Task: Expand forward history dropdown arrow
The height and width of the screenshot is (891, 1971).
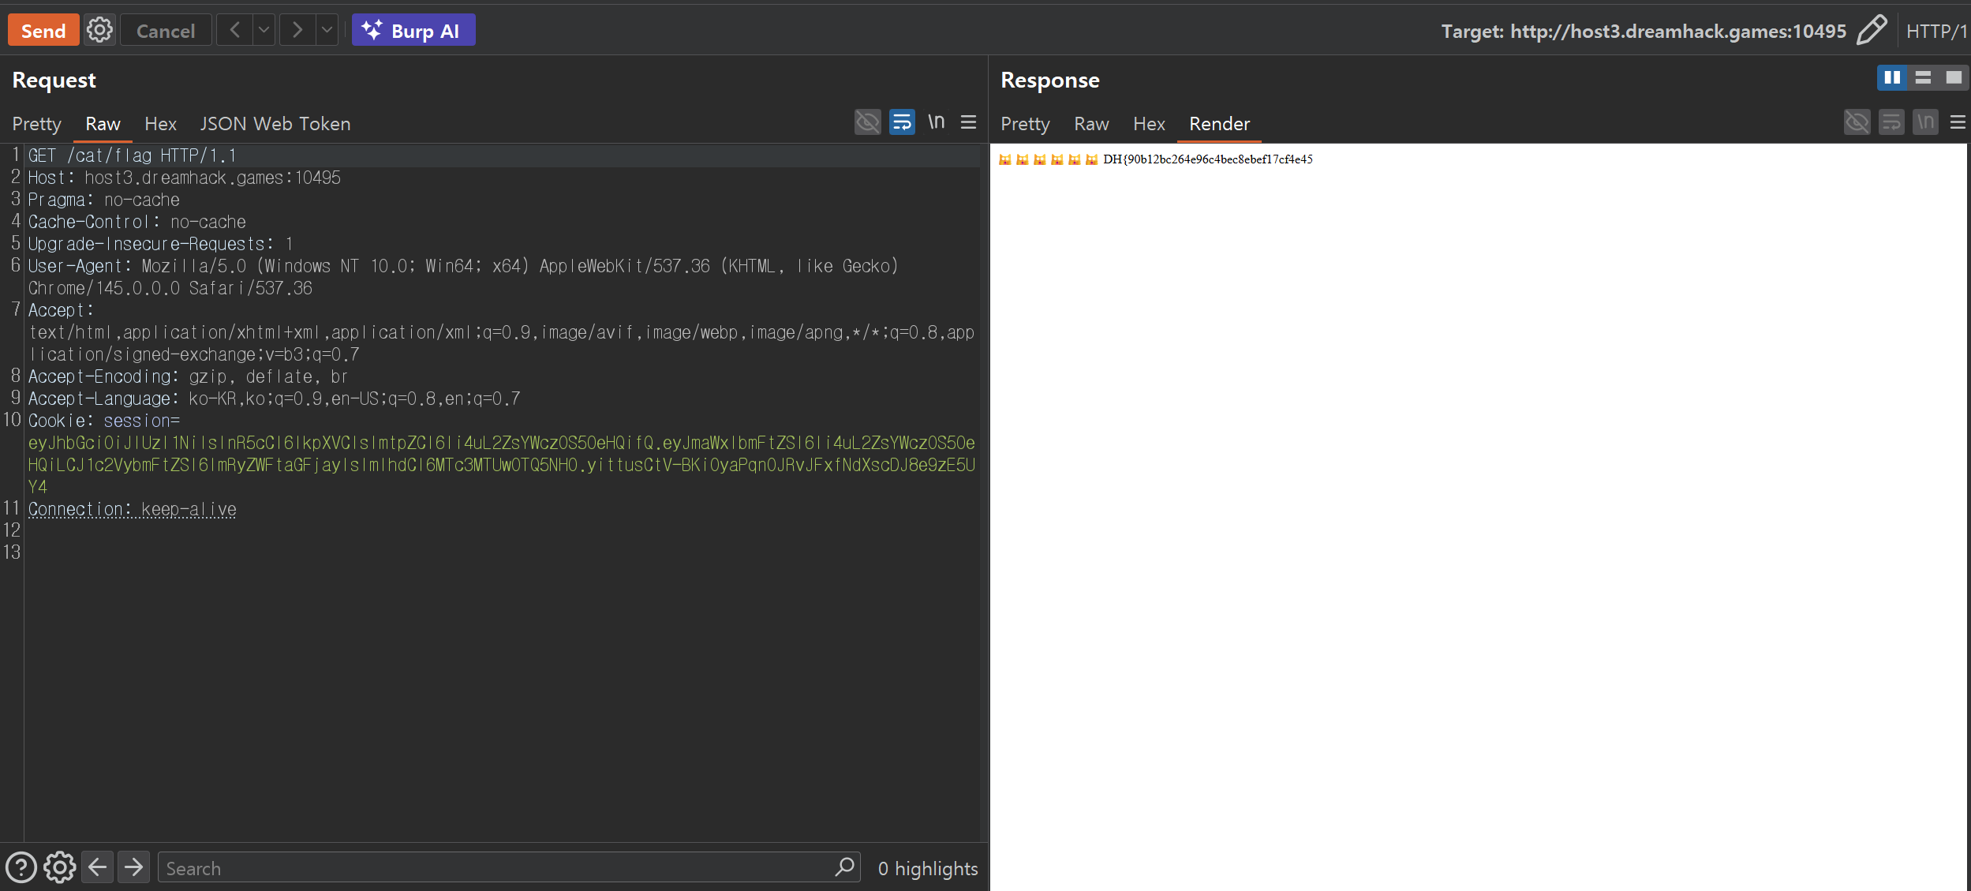Action: click(327, 30)
